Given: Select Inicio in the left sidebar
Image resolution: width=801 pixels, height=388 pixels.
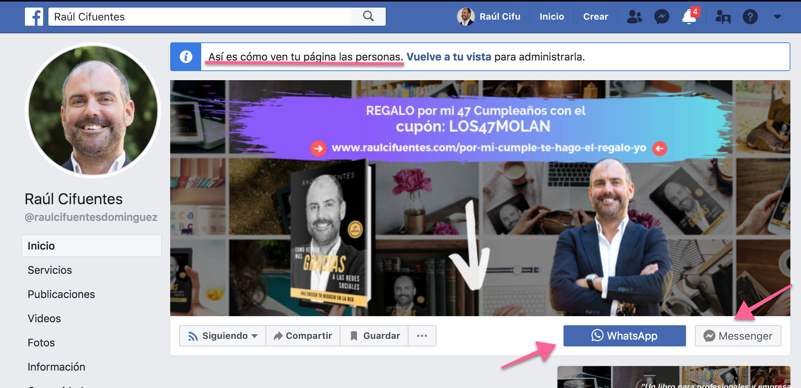Looking at the screenshot, I should (x=92, y=246).
